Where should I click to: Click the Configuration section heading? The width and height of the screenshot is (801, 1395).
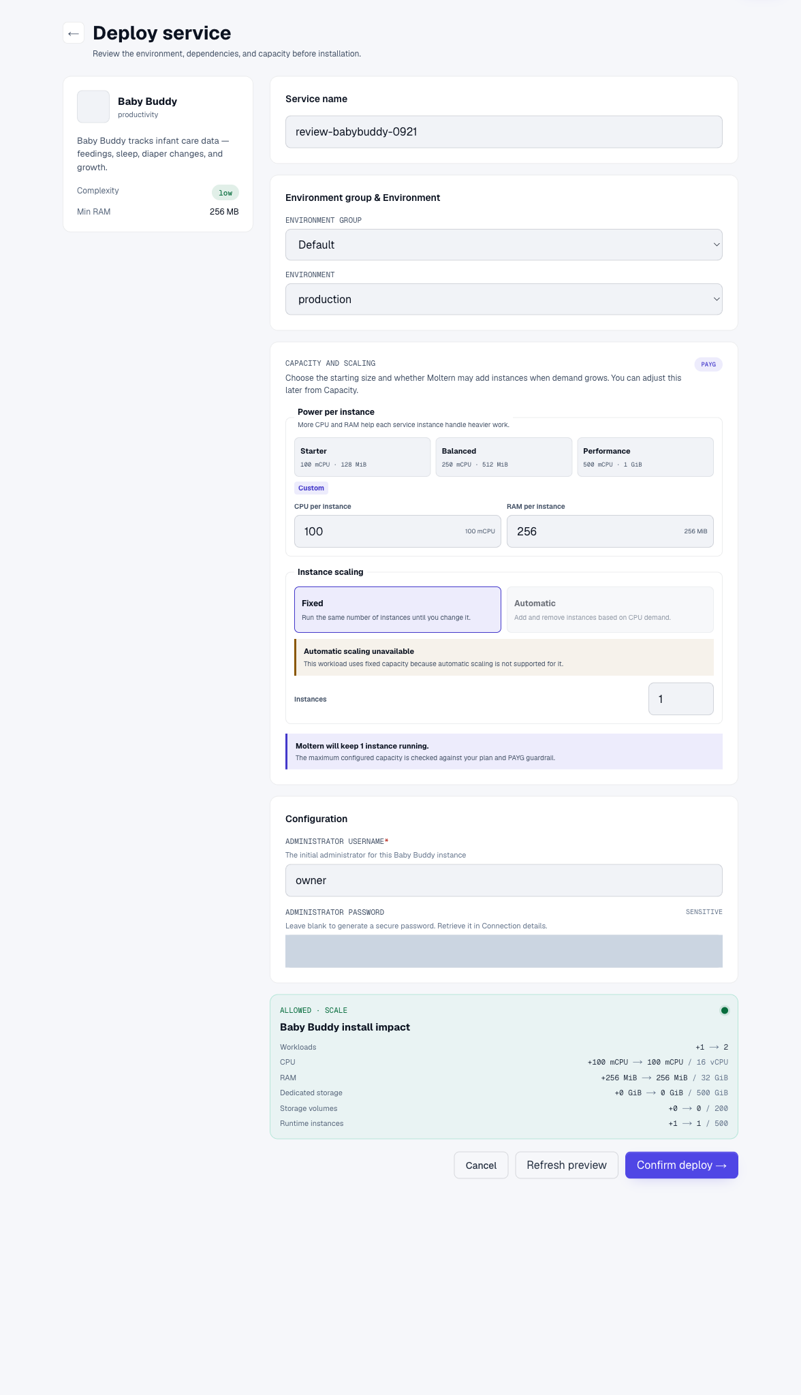tap(316, 819)
